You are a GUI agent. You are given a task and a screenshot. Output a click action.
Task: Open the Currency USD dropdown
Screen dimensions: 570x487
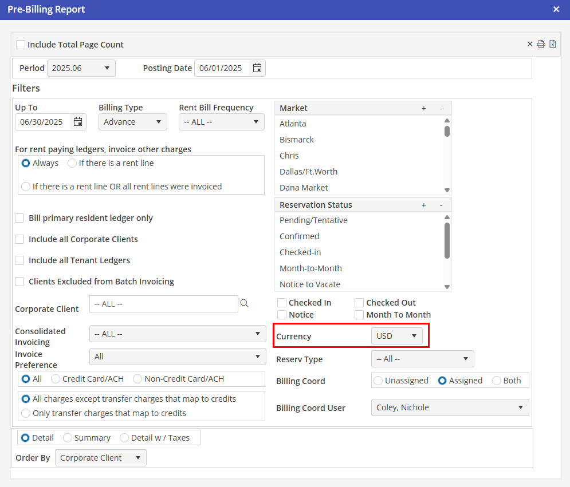pos(396,336)
